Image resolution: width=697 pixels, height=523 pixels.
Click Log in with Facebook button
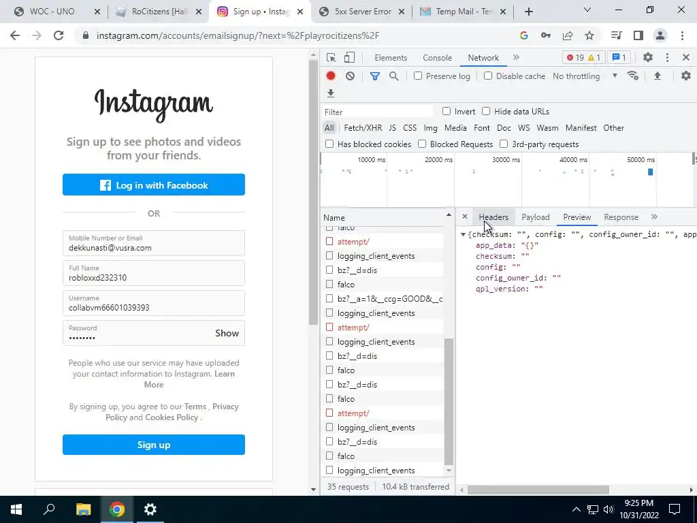(x=154, y=185)
